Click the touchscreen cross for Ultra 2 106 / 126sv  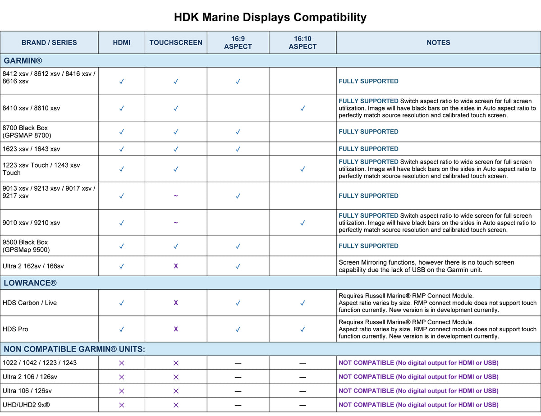click(176, 377)
